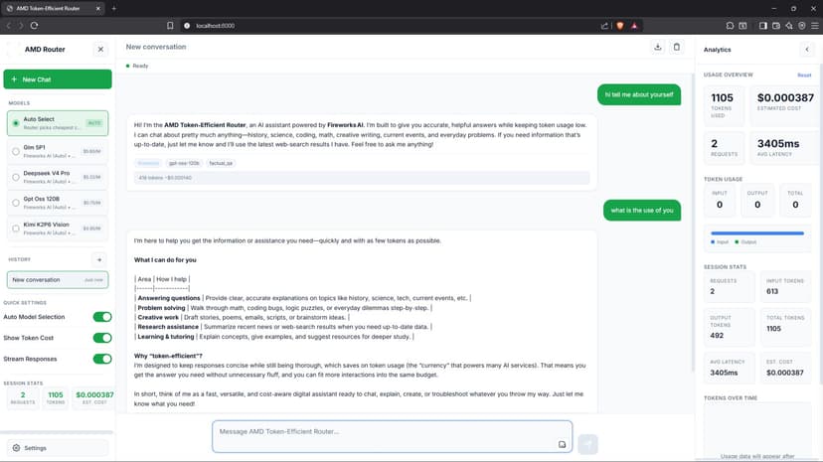Add a new history entry with plus icon

(99, 259)
